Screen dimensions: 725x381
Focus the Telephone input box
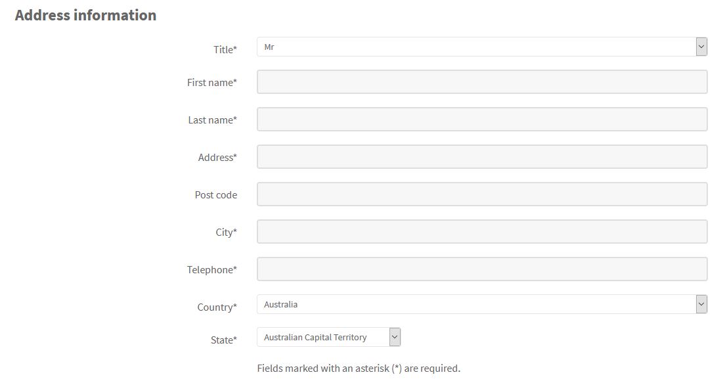(x=481, y=269)
